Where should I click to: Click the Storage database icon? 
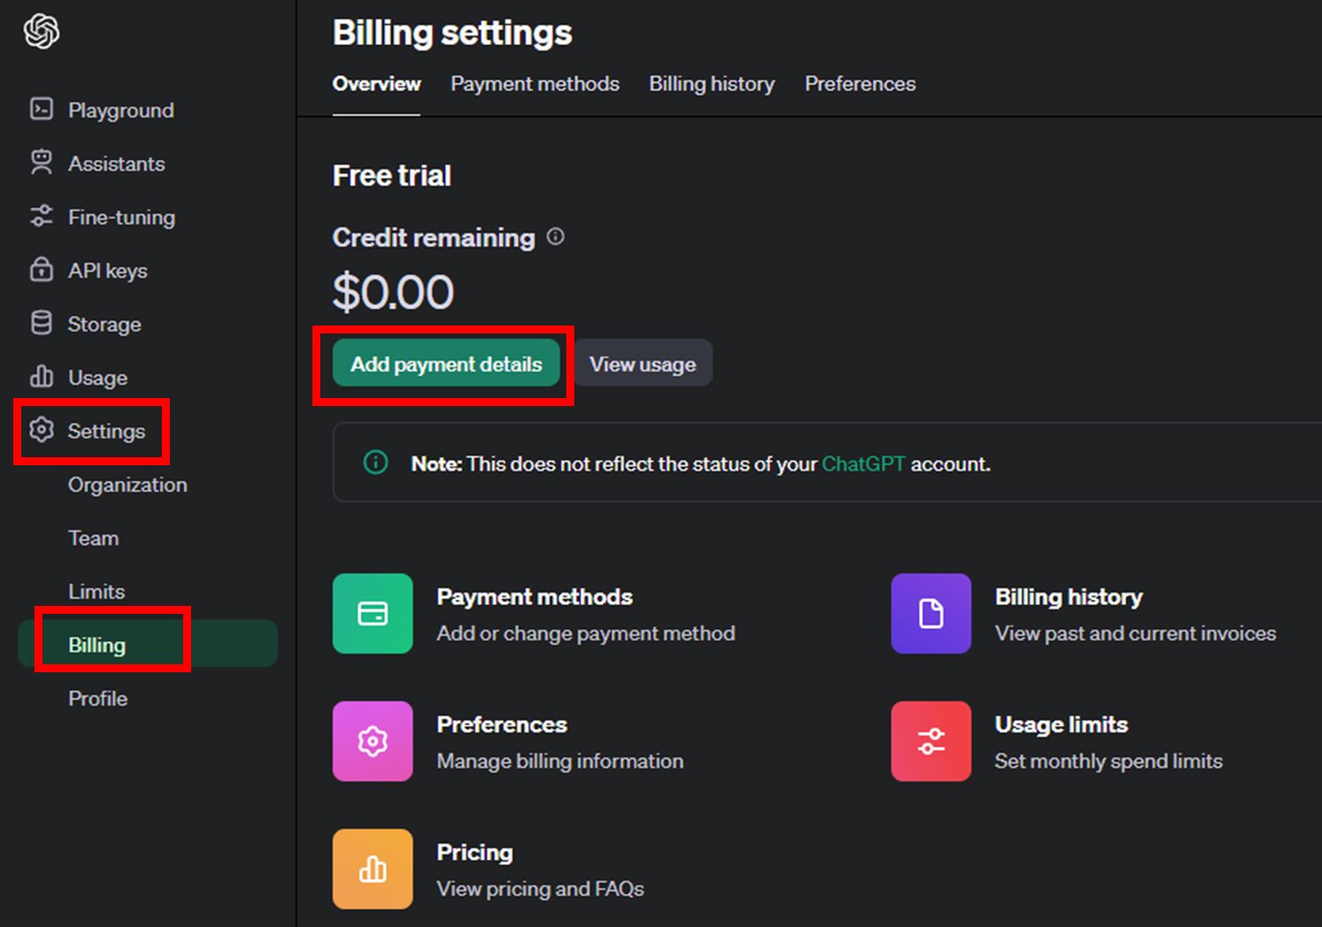(x=42, y=324)
